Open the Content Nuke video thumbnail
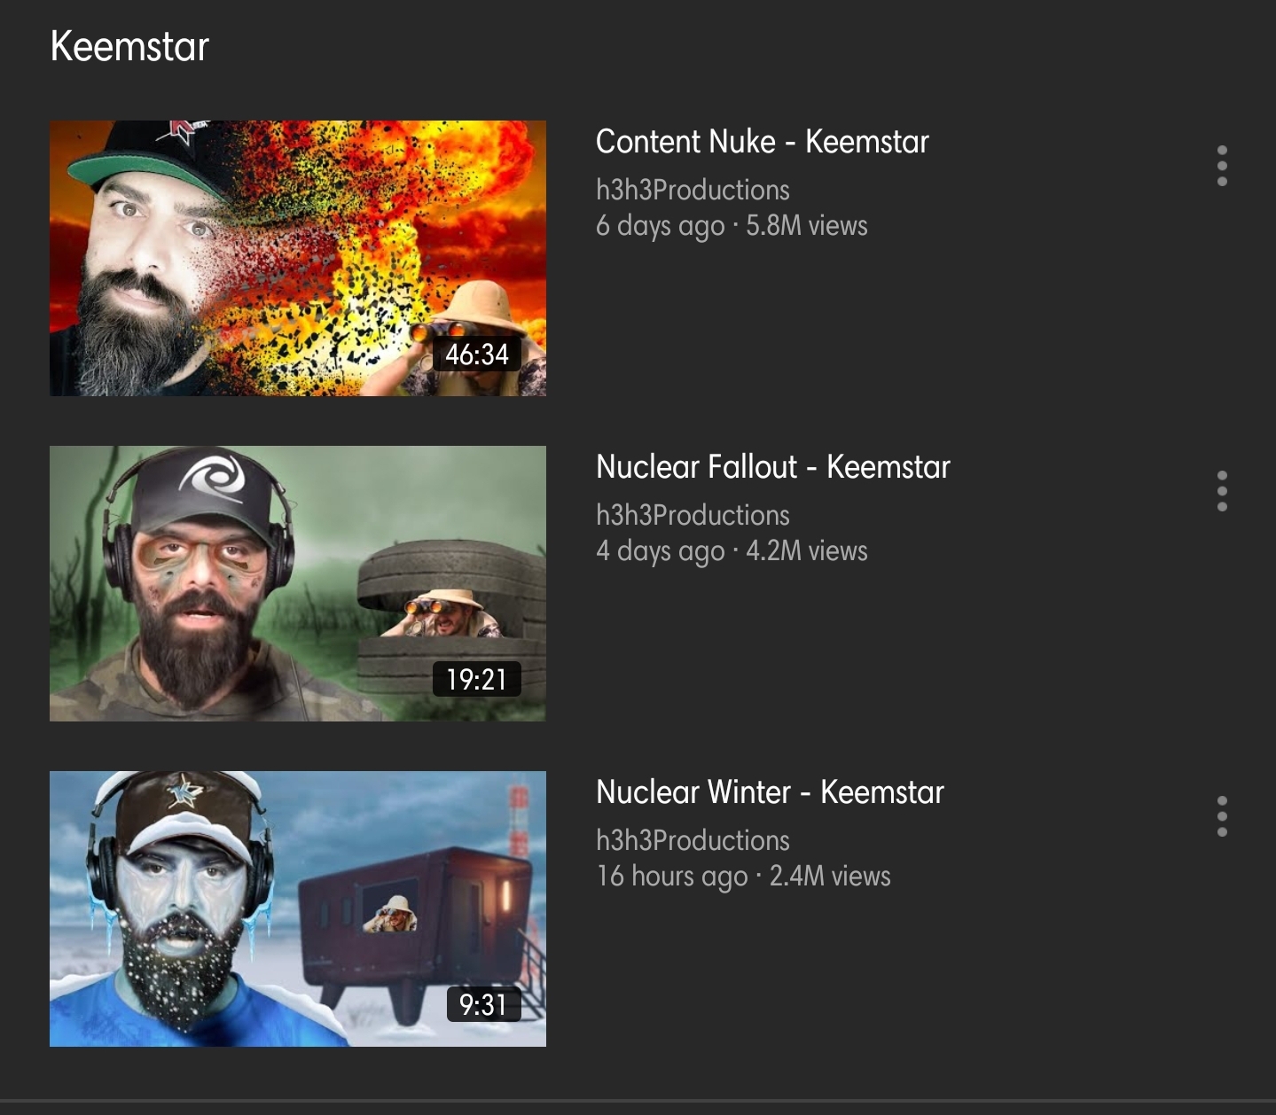Screen dimensions: 1276x1115 (x=298, y=258)
